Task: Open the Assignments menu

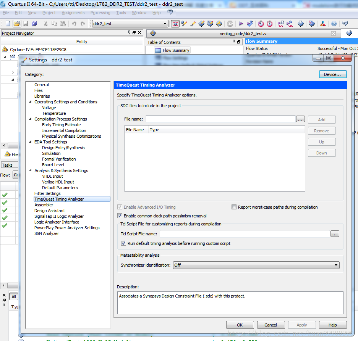Action: click(x=73, y=13)
